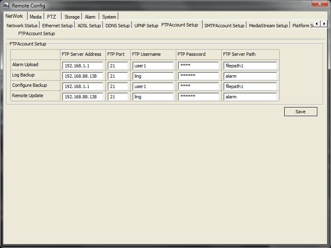
Task: Go to the Ethernet Setup sub-tab
Action: pos(57,26)
